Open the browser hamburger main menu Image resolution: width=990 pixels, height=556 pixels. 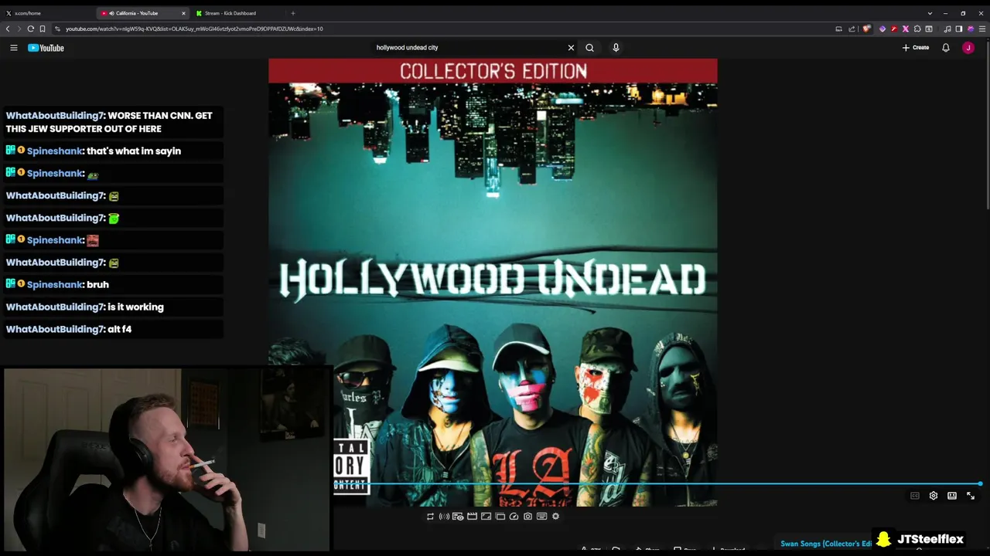pos(982,29)
